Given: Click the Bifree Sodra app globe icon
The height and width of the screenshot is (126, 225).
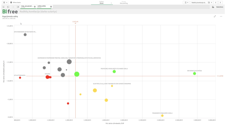Looking at the screenshot, I should point(11,3).
